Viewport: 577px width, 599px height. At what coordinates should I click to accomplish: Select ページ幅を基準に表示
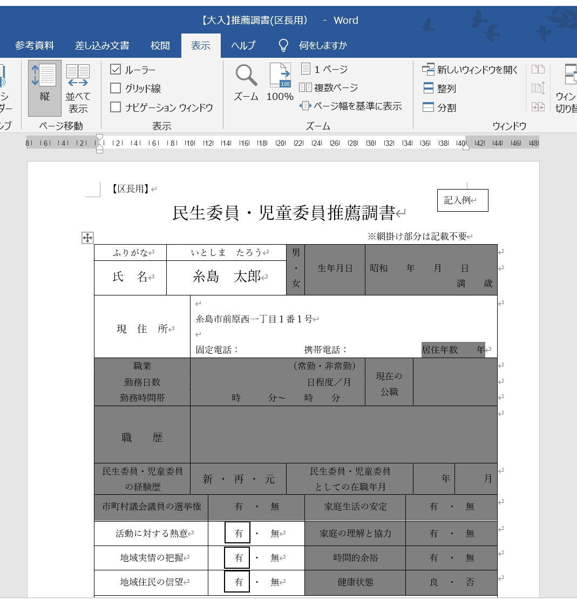click(x=350, y=106)
